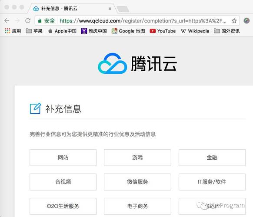The height and width of the screenshot is (217, 253).
Task: Click the green secure lock icon
Action: coord(40,21)
